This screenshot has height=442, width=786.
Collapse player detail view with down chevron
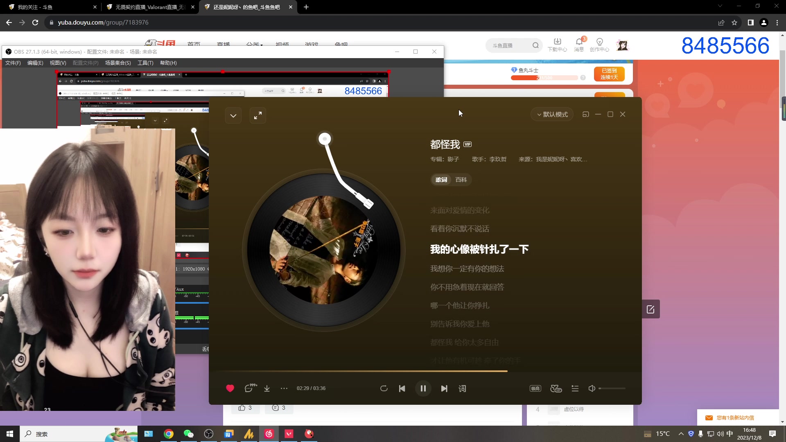click(x=233, y=116)
